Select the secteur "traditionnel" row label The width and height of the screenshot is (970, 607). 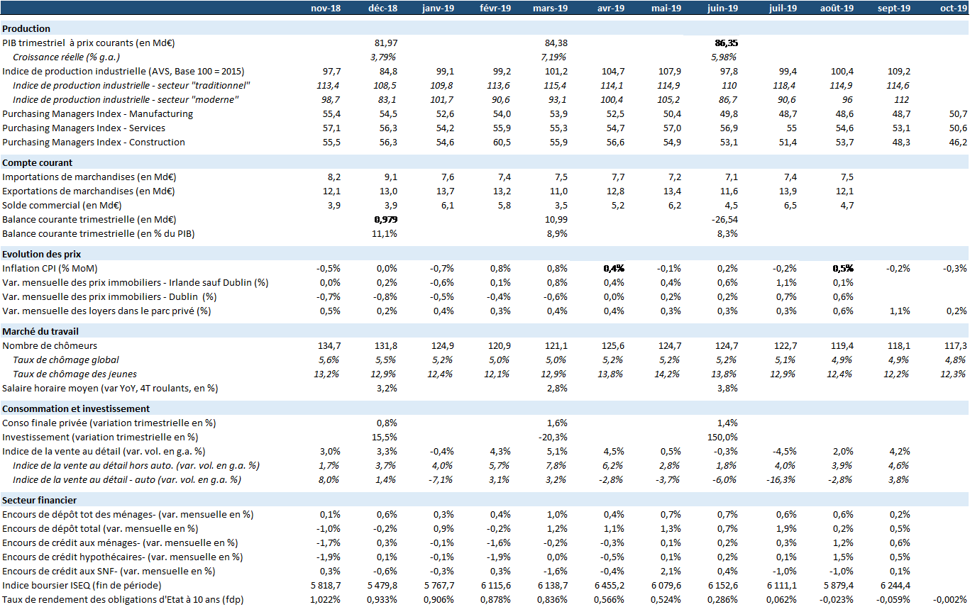point(133,85)
